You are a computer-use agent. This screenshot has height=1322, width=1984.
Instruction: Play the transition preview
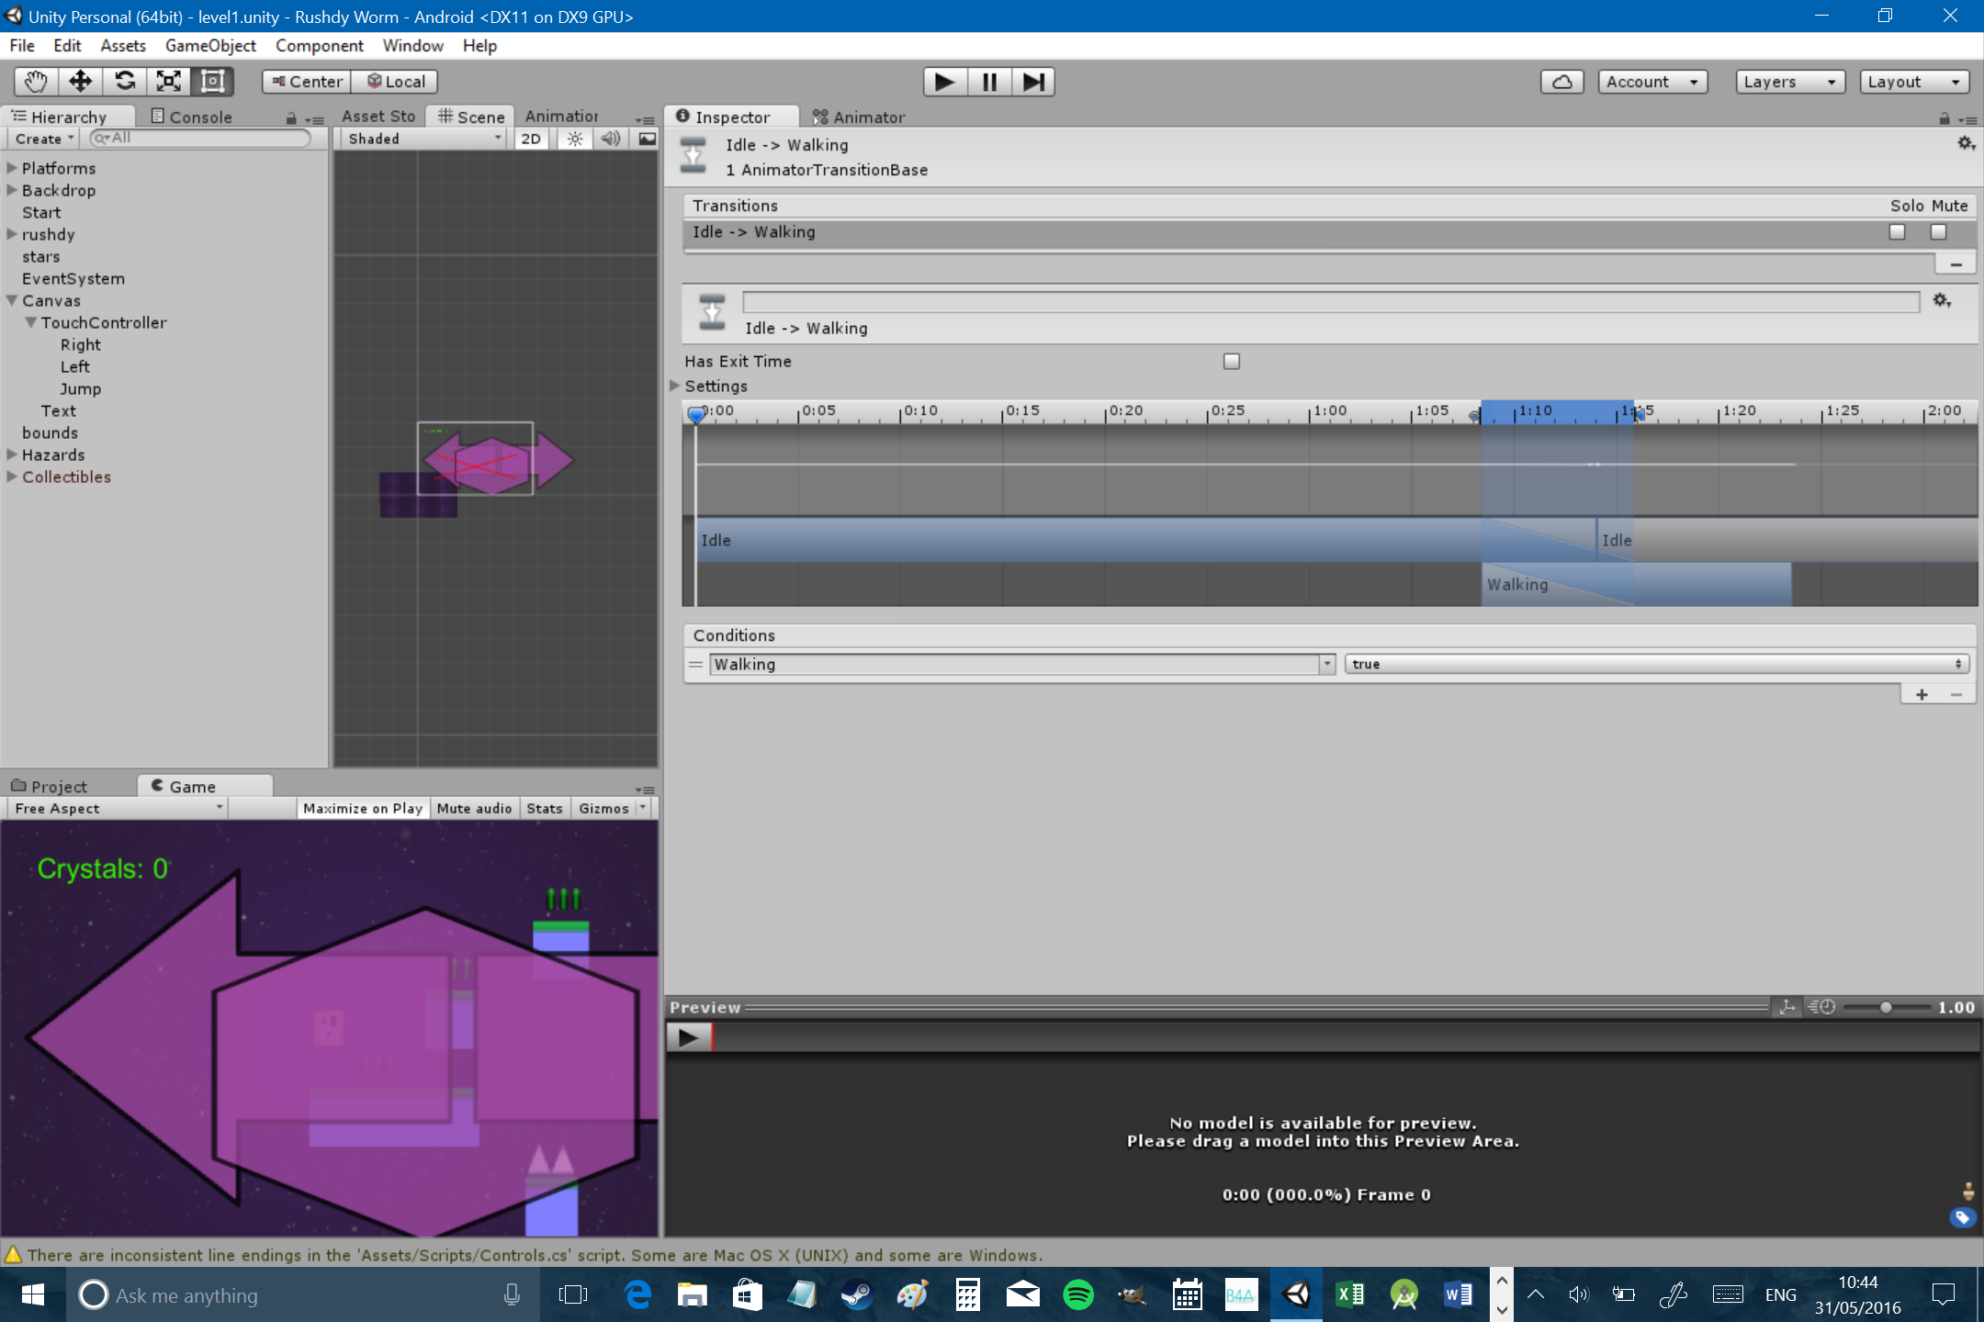[x=688, y=1037]
